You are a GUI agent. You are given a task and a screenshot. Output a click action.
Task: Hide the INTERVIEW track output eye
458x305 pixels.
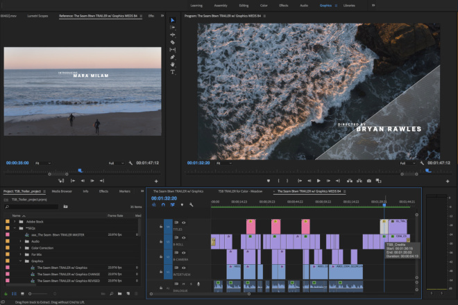(184, 268)
